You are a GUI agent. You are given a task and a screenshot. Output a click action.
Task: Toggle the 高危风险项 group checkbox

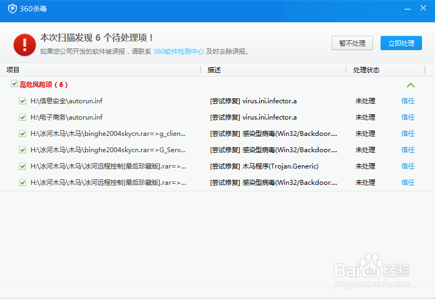coord(14,84)
